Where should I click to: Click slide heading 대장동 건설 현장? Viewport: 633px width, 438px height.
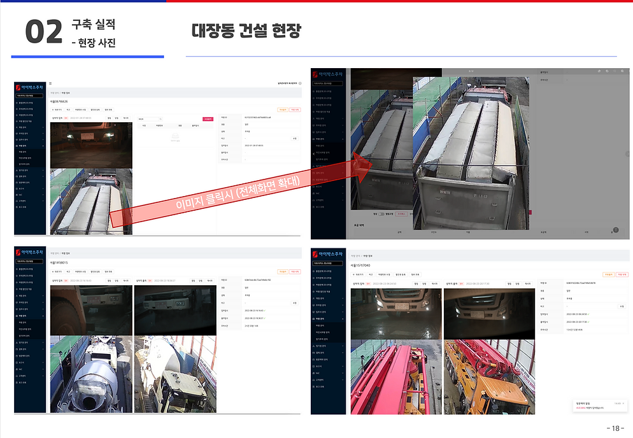[x=246, y=31]
